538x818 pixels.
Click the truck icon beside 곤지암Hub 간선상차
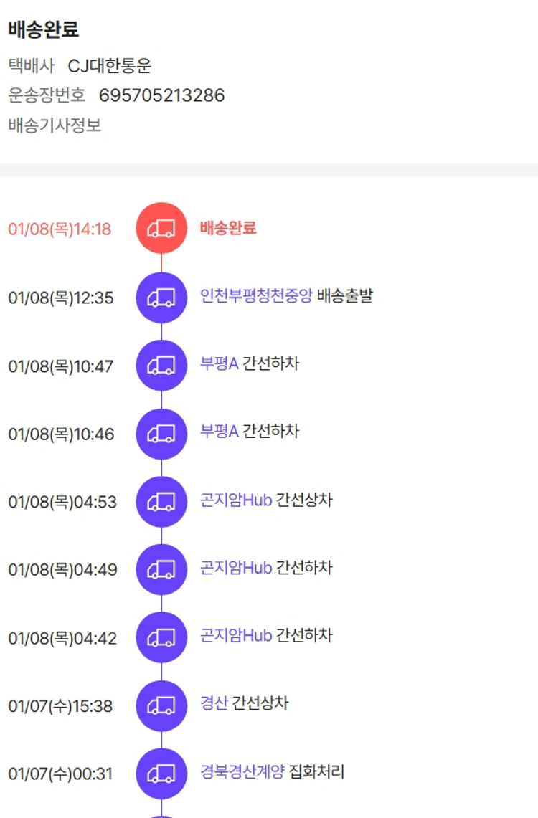point(161,502)
